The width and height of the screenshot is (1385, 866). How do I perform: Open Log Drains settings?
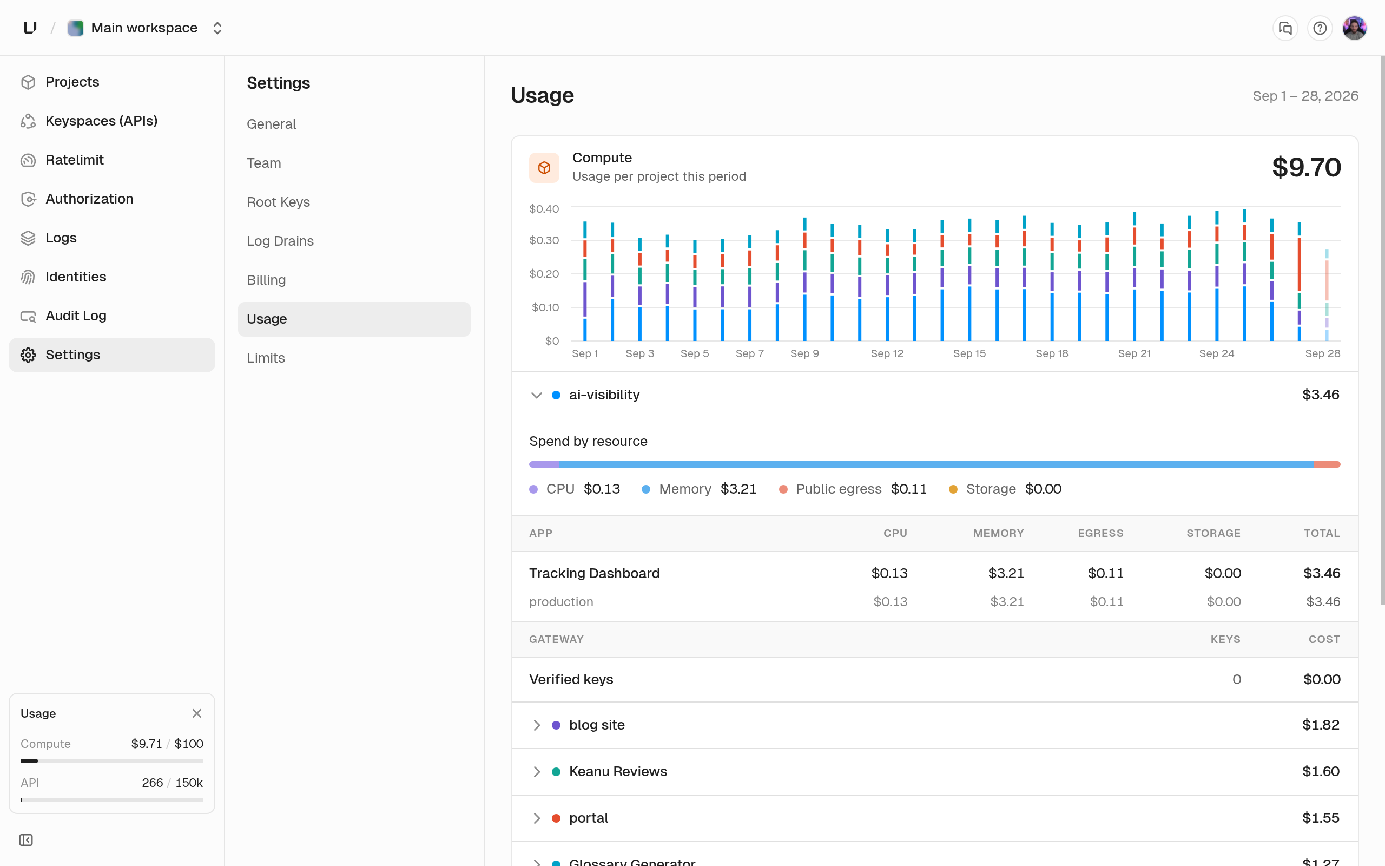[354, 241]
